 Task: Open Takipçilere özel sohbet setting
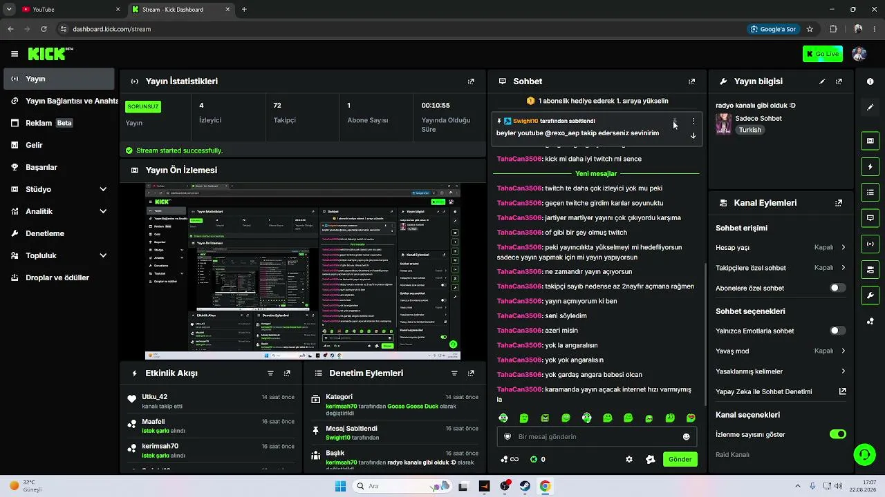click(x=781, y=268)
